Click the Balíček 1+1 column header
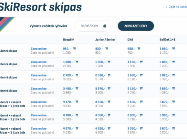This screenshot has height=139, width=187. [167, 39]
